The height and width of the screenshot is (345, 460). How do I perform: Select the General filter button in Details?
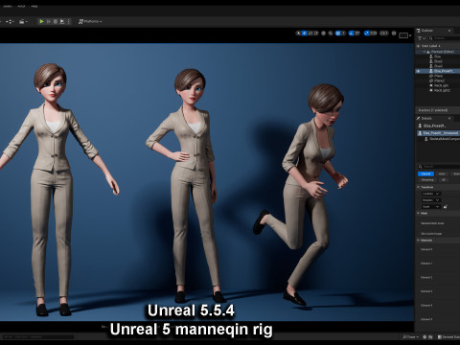(425, 173)
